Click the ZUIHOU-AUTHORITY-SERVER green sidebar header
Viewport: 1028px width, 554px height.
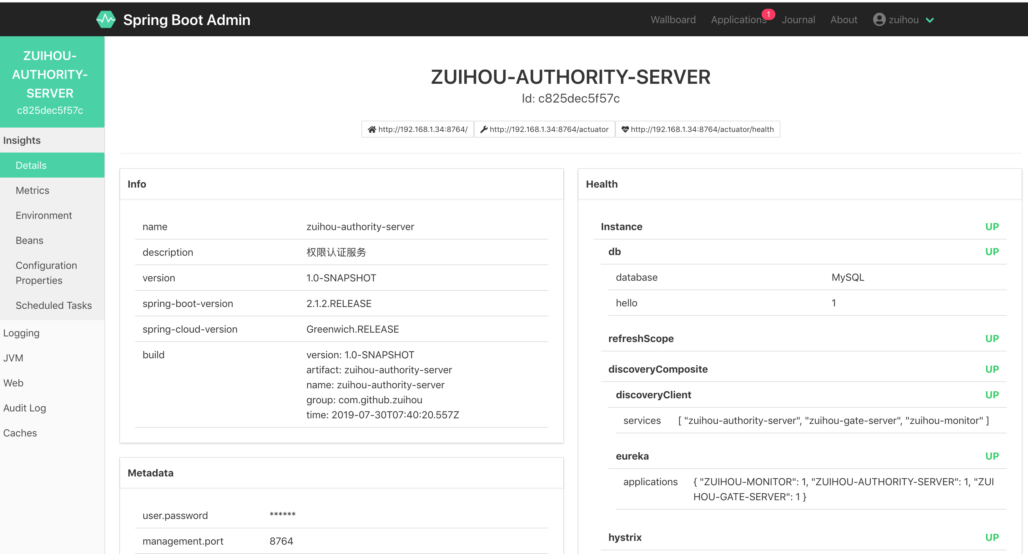coord(50,82)
